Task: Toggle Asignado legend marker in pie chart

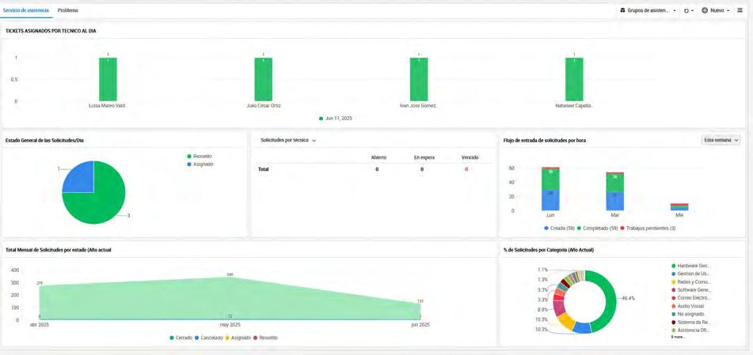Action: pos(189,164)
